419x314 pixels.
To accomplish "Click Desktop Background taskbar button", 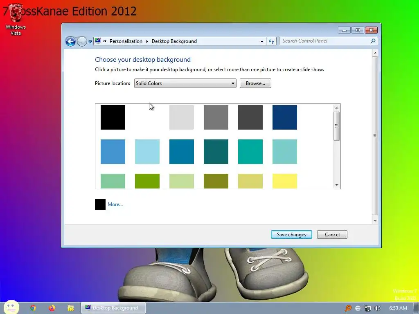I will [113, 308].
